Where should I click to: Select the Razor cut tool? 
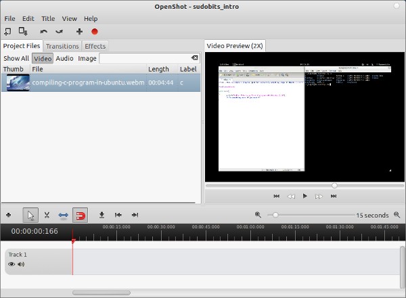coord(47,215)
